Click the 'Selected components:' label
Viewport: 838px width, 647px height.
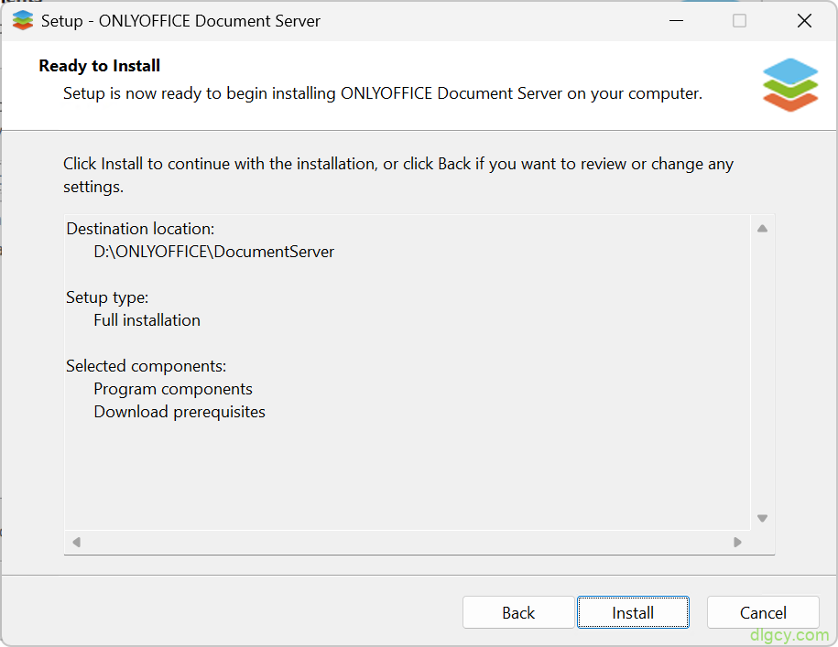(x=146, y=366)
